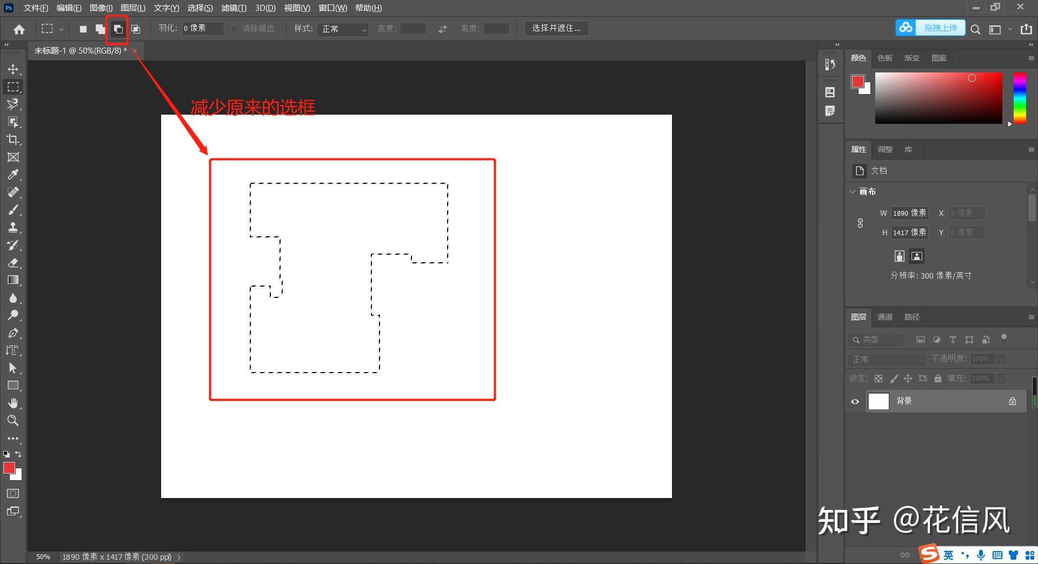Select the Healing Brush tool
The image size is (1038, 564).
[13, 192]
